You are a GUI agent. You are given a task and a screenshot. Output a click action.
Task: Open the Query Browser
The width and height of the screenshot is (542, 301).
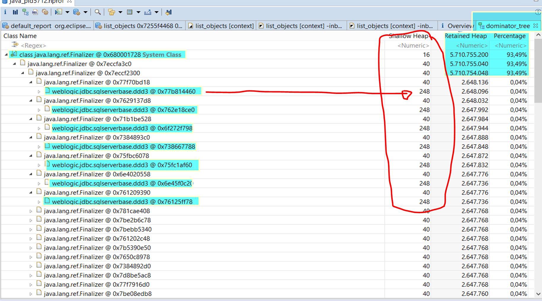(x=76, y=12)
